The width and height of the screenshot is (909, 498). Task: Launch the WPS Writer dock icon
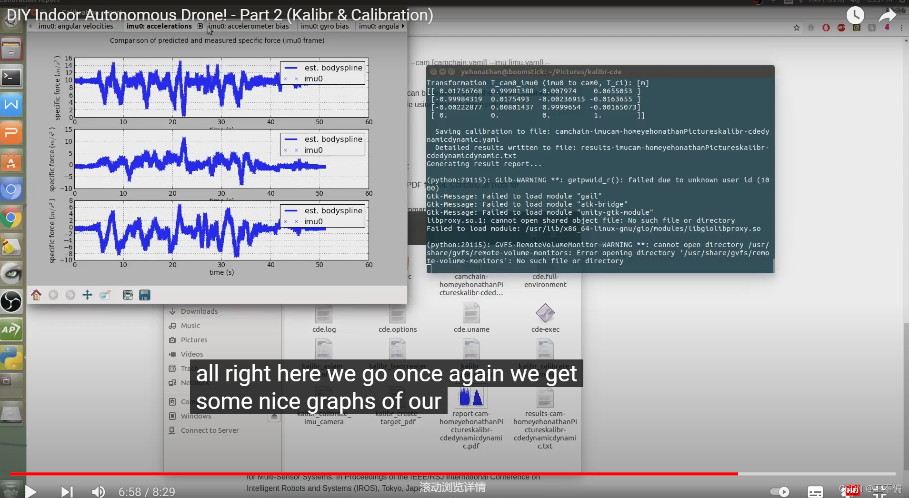point(11,105)
